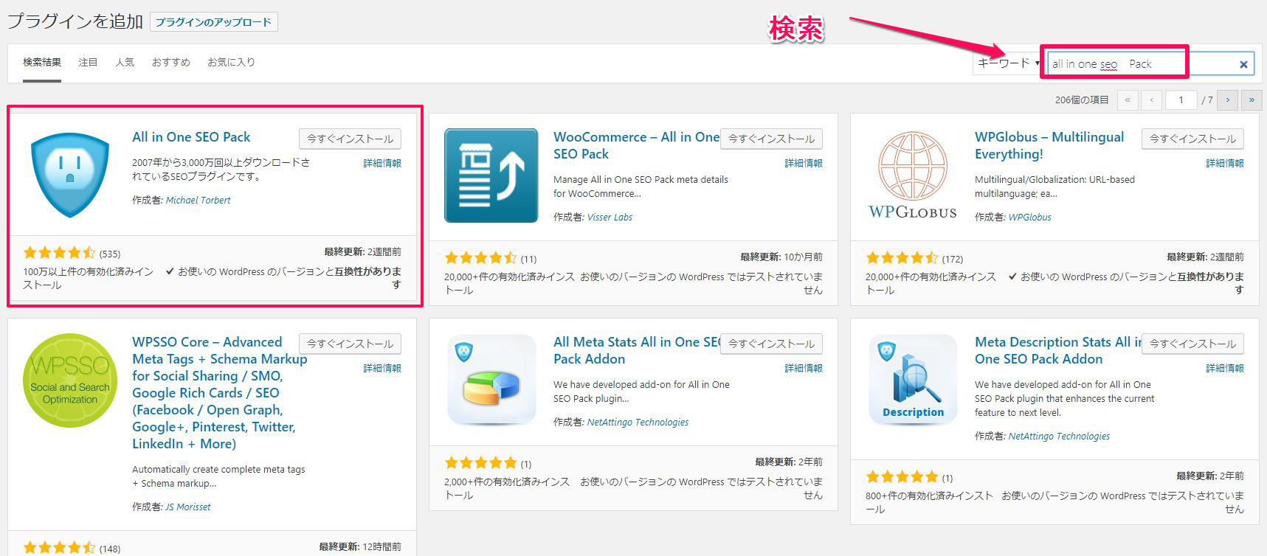The height and width of the screenshot is (556, 1267).
Task: Click author link Visser Labs
Action: [x=610, y=217]
